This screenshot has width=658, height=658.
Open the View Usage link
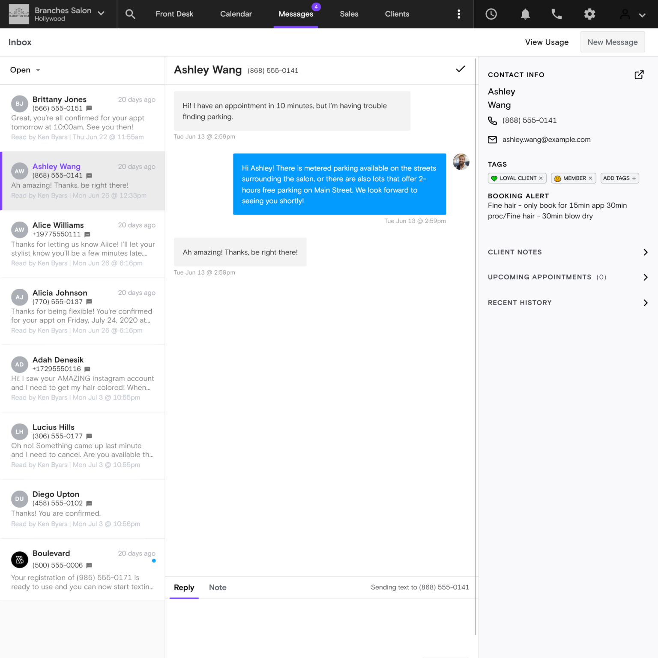[x=547, y=42]
